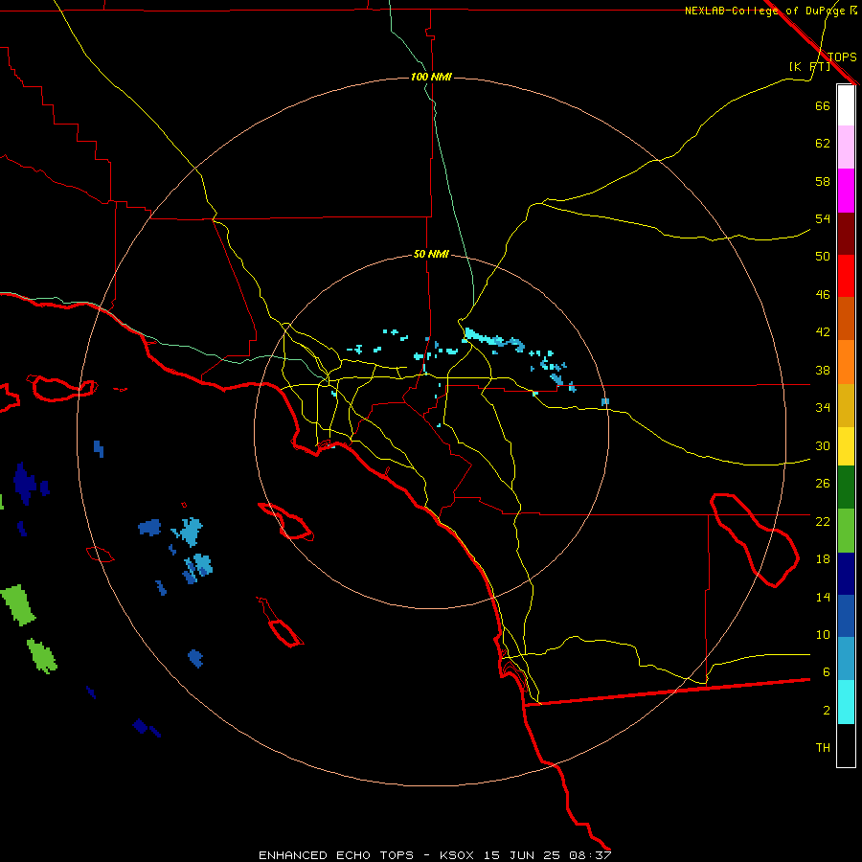The height and width of the screenshot is (862, 862).
Task: Click legend value "10"
Action: coord(823,635)
